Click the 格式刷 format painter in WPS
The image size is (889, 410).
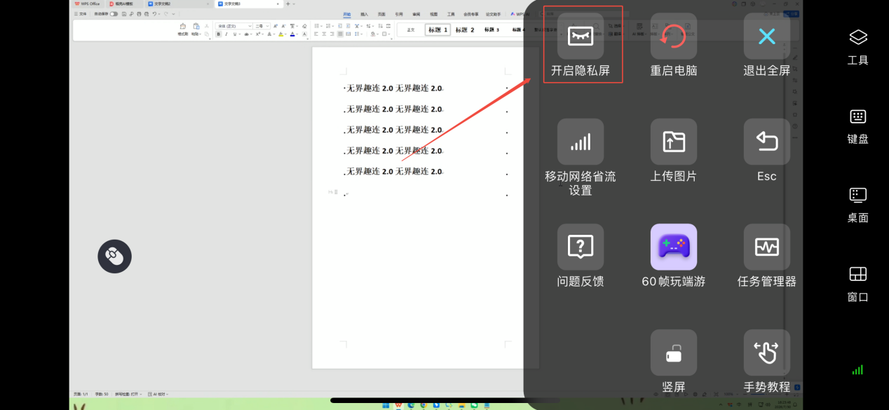(x=183, y=29)
